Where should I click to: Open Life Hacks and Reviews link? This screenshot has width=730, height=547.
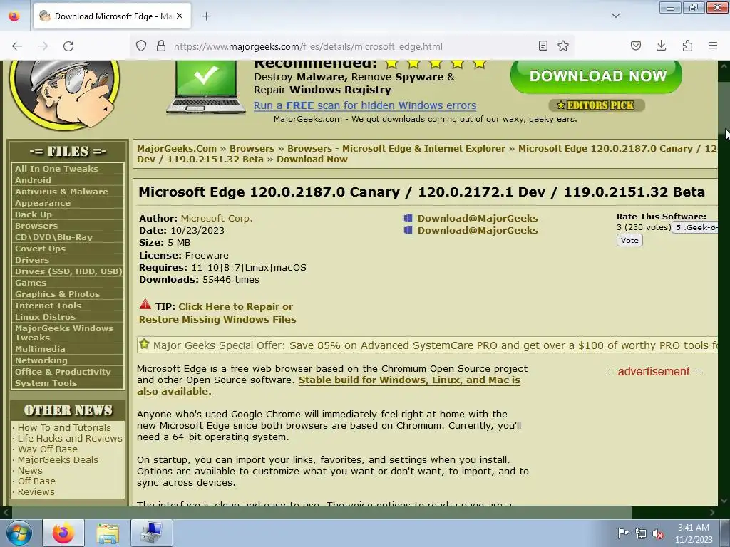coord(70,438)
